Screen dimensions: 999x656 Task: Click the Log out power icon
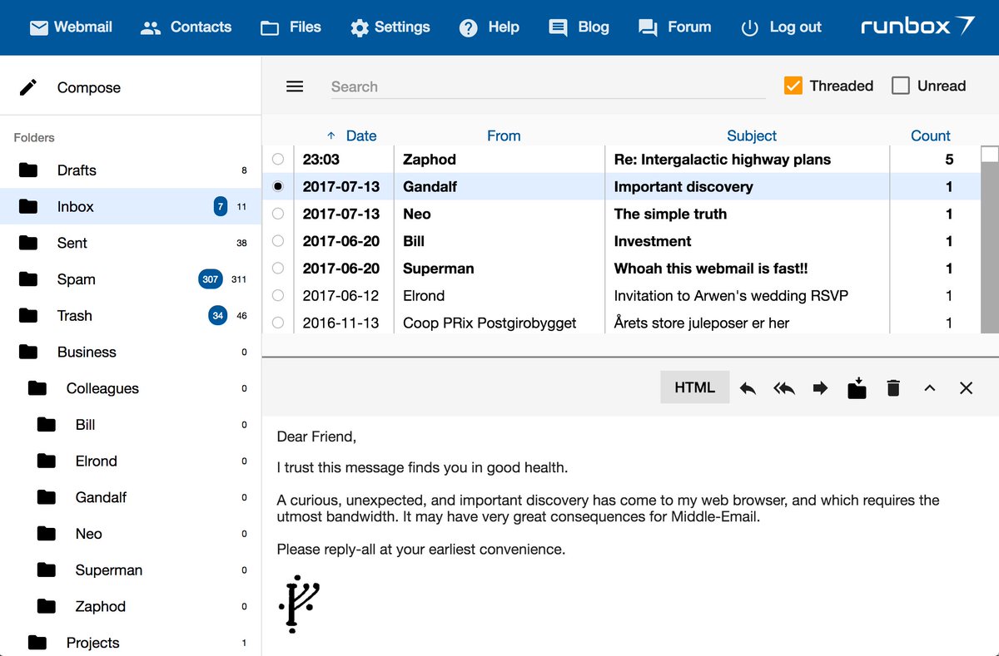pos(749,27)
